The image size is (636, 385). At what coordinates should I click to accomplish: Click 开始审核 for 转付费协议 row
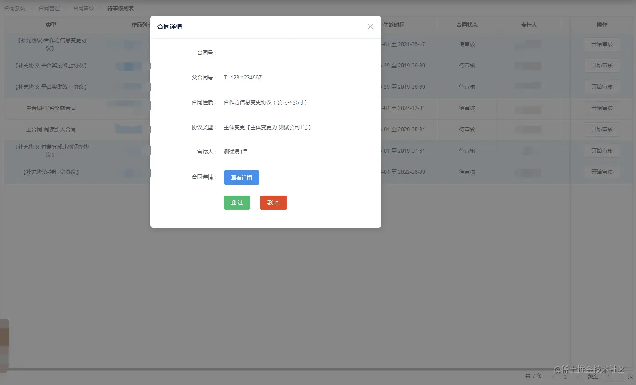(602, 172)
